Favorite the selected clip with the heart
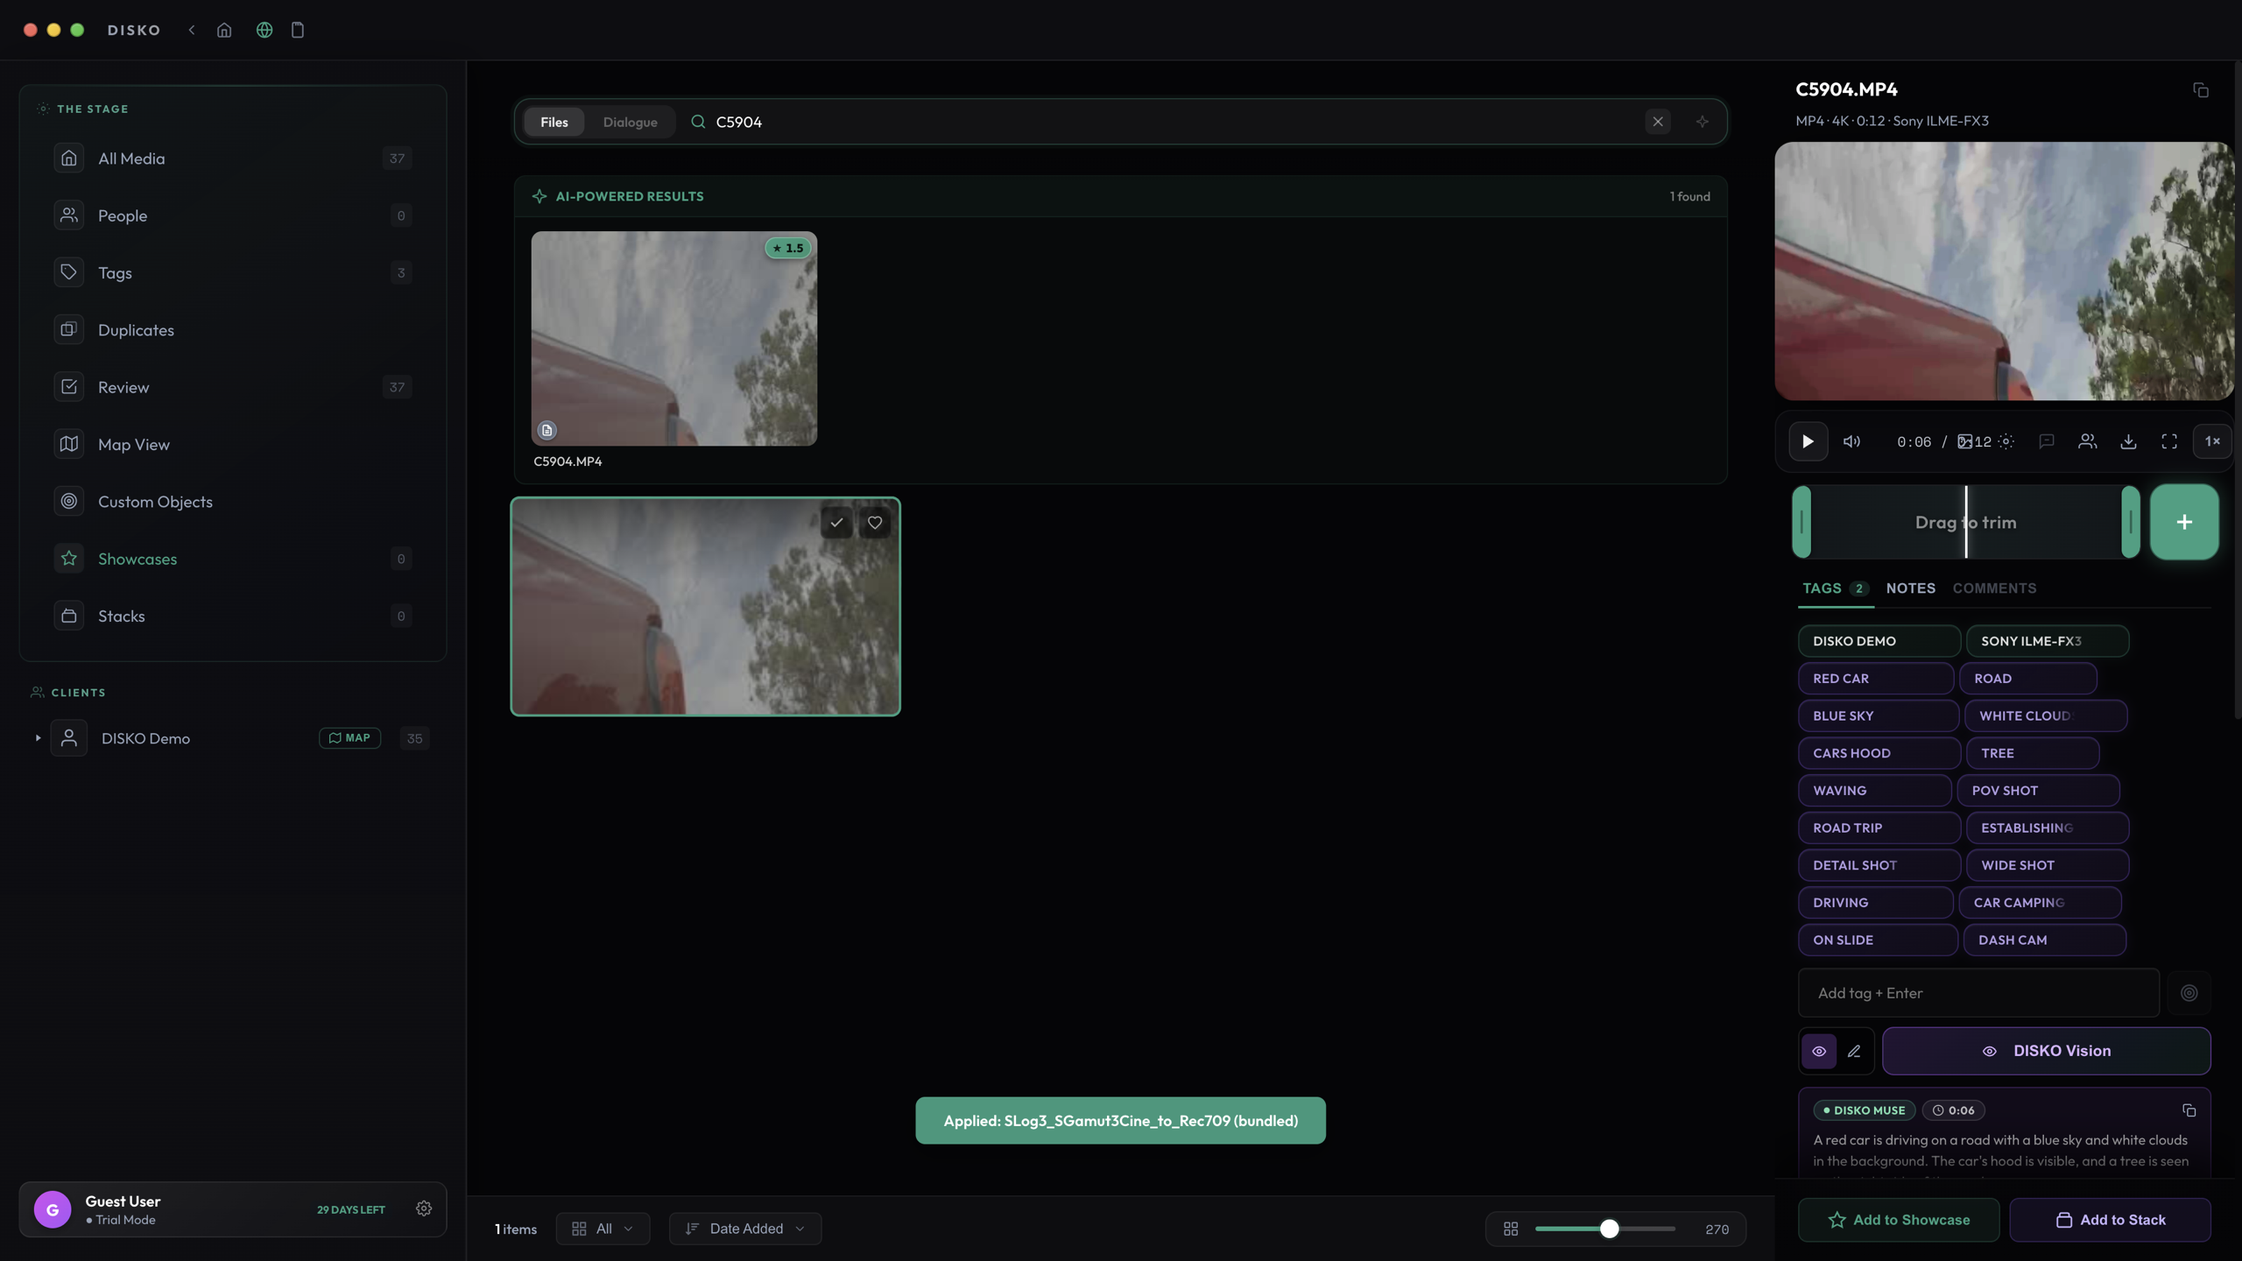 (875, 523)
